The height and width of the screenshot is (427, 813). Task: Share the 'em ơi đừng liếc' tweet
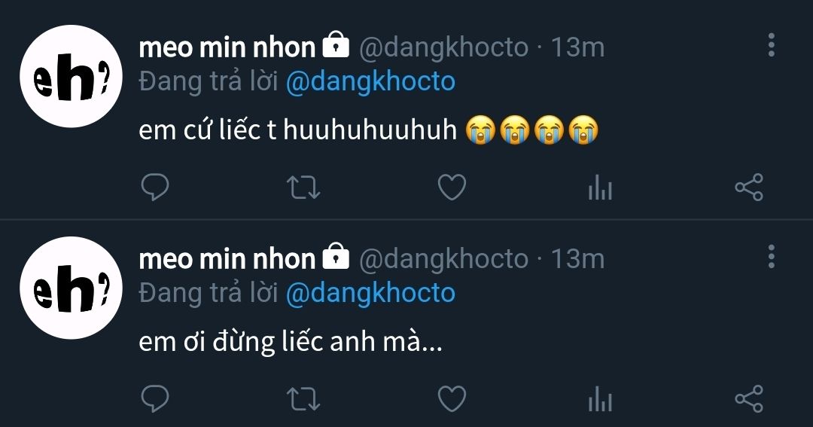point(748,398)
